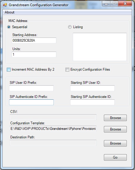
Task: Click the SIP User ID Prefix field
Action: point(31,88)
